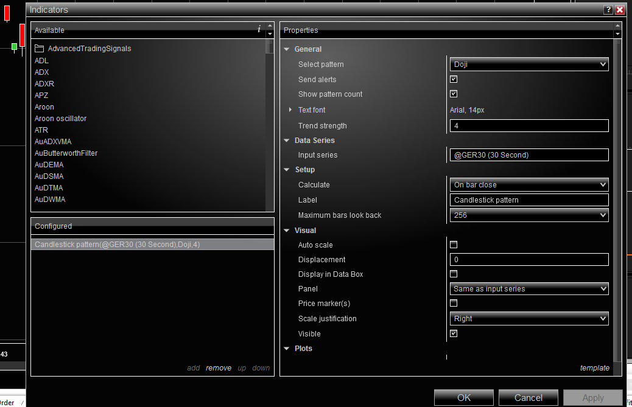Select Aroon in Available list
This screenshot has width=632, height=407.
click(44, 107)
